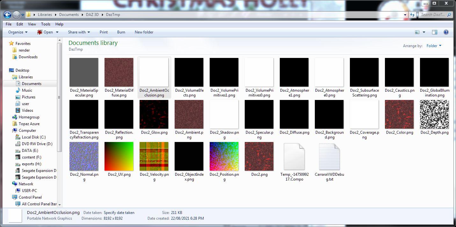The image size is (456, 227).
Task: Open Homegroup in navigation pane
Action: click(x=29, y=117)
